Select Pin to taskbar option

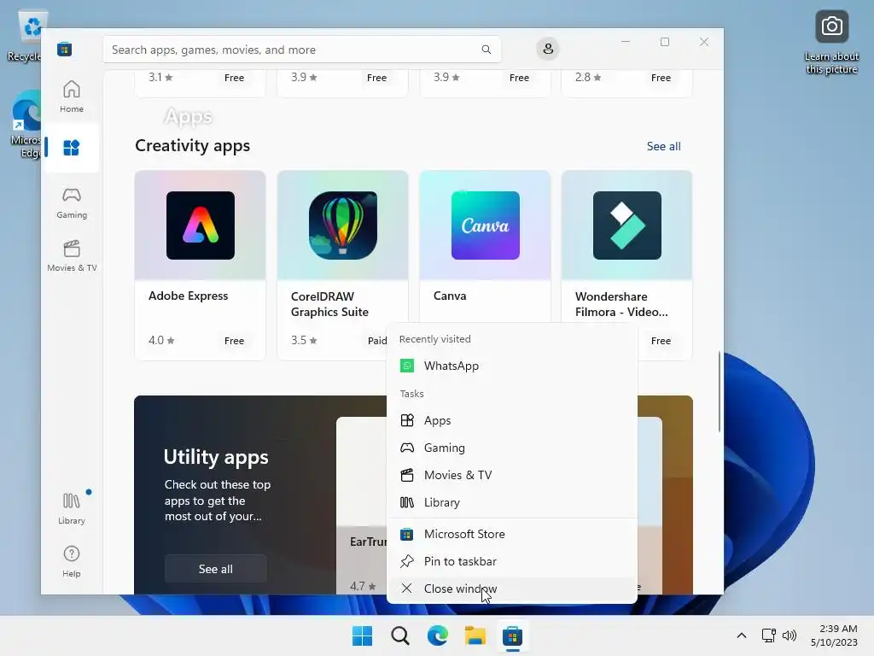512,562
